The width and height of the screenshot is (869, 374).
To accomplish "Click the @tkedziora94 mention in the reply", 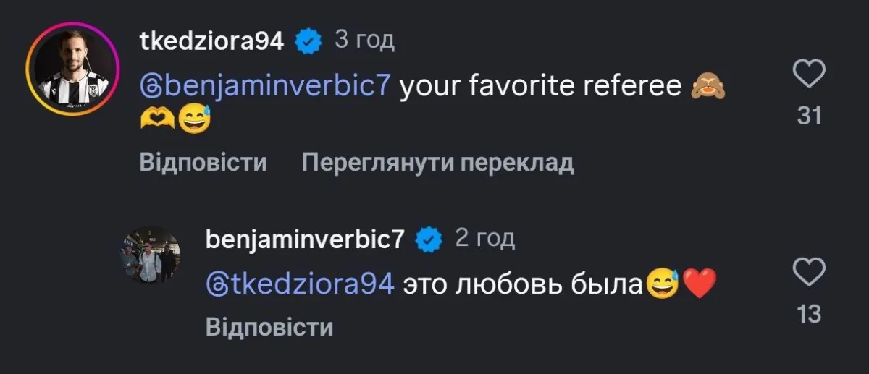I will click(301, 284).
